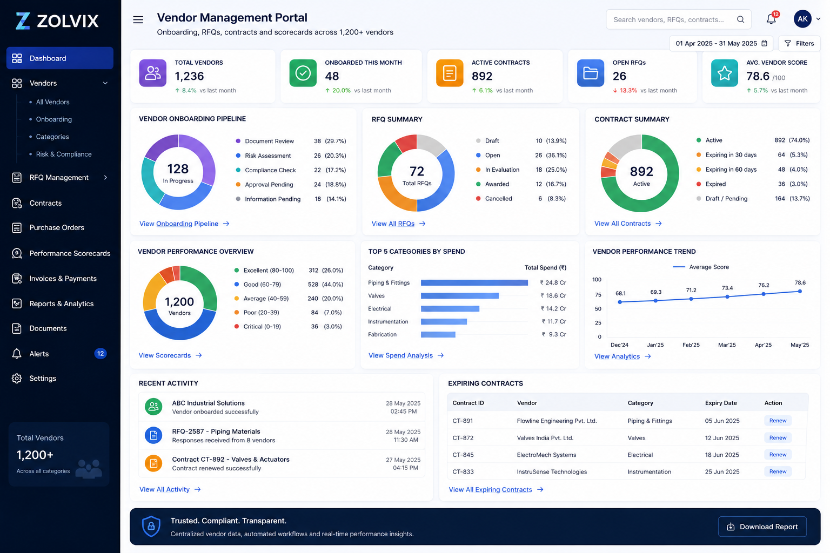830x553 pixels.
Task: Click the Expiry Date column header
Action: 721,403
